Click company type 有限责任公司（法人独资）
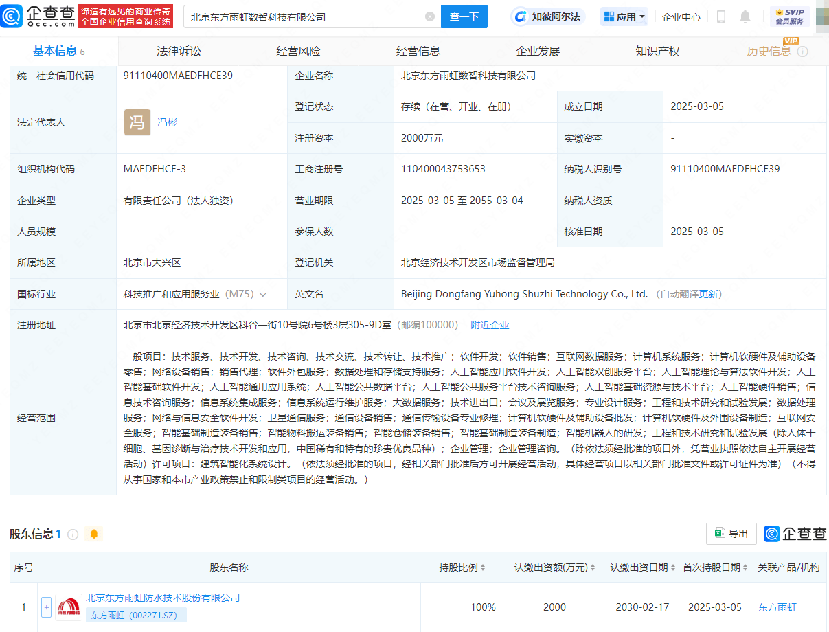The image size is (829, 632). (x=179, y=201)
